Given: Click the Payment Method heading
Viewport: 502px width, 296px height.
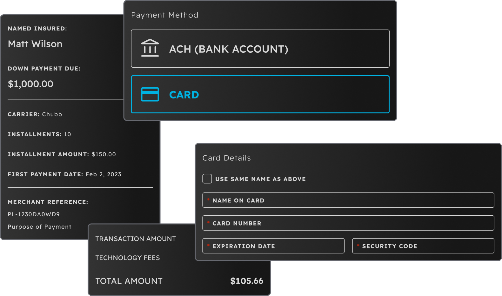Looking at the screenshot, I should coord(164,15).
